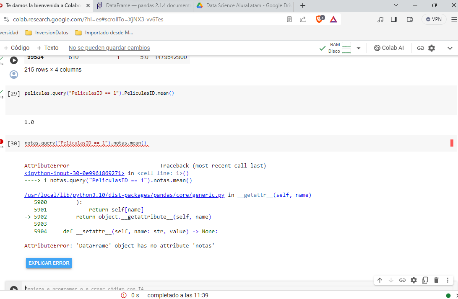
Task: Delete the cell with the trash icon
Action: pyautogui.click(x=436, y=280)
